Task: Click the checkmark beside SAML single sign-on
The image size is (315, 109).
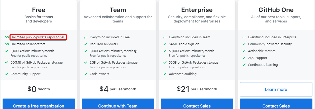Action: (165, 44)
